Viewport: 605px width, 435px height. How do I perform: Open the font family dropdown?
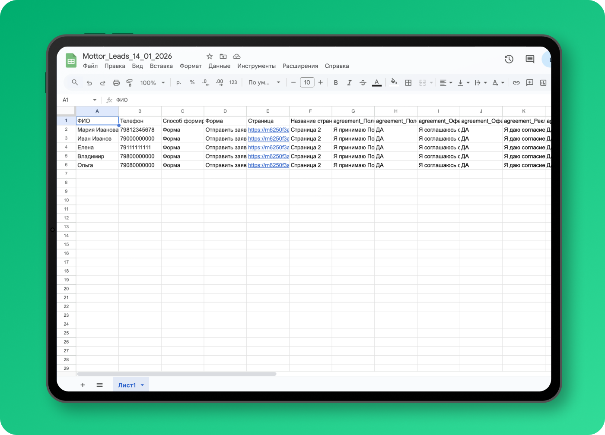[264, 83]
